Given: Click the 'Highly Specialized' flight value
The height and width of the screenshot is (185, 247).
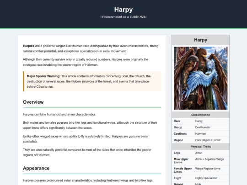Looking at the screenshot, I should click(206, 178).
